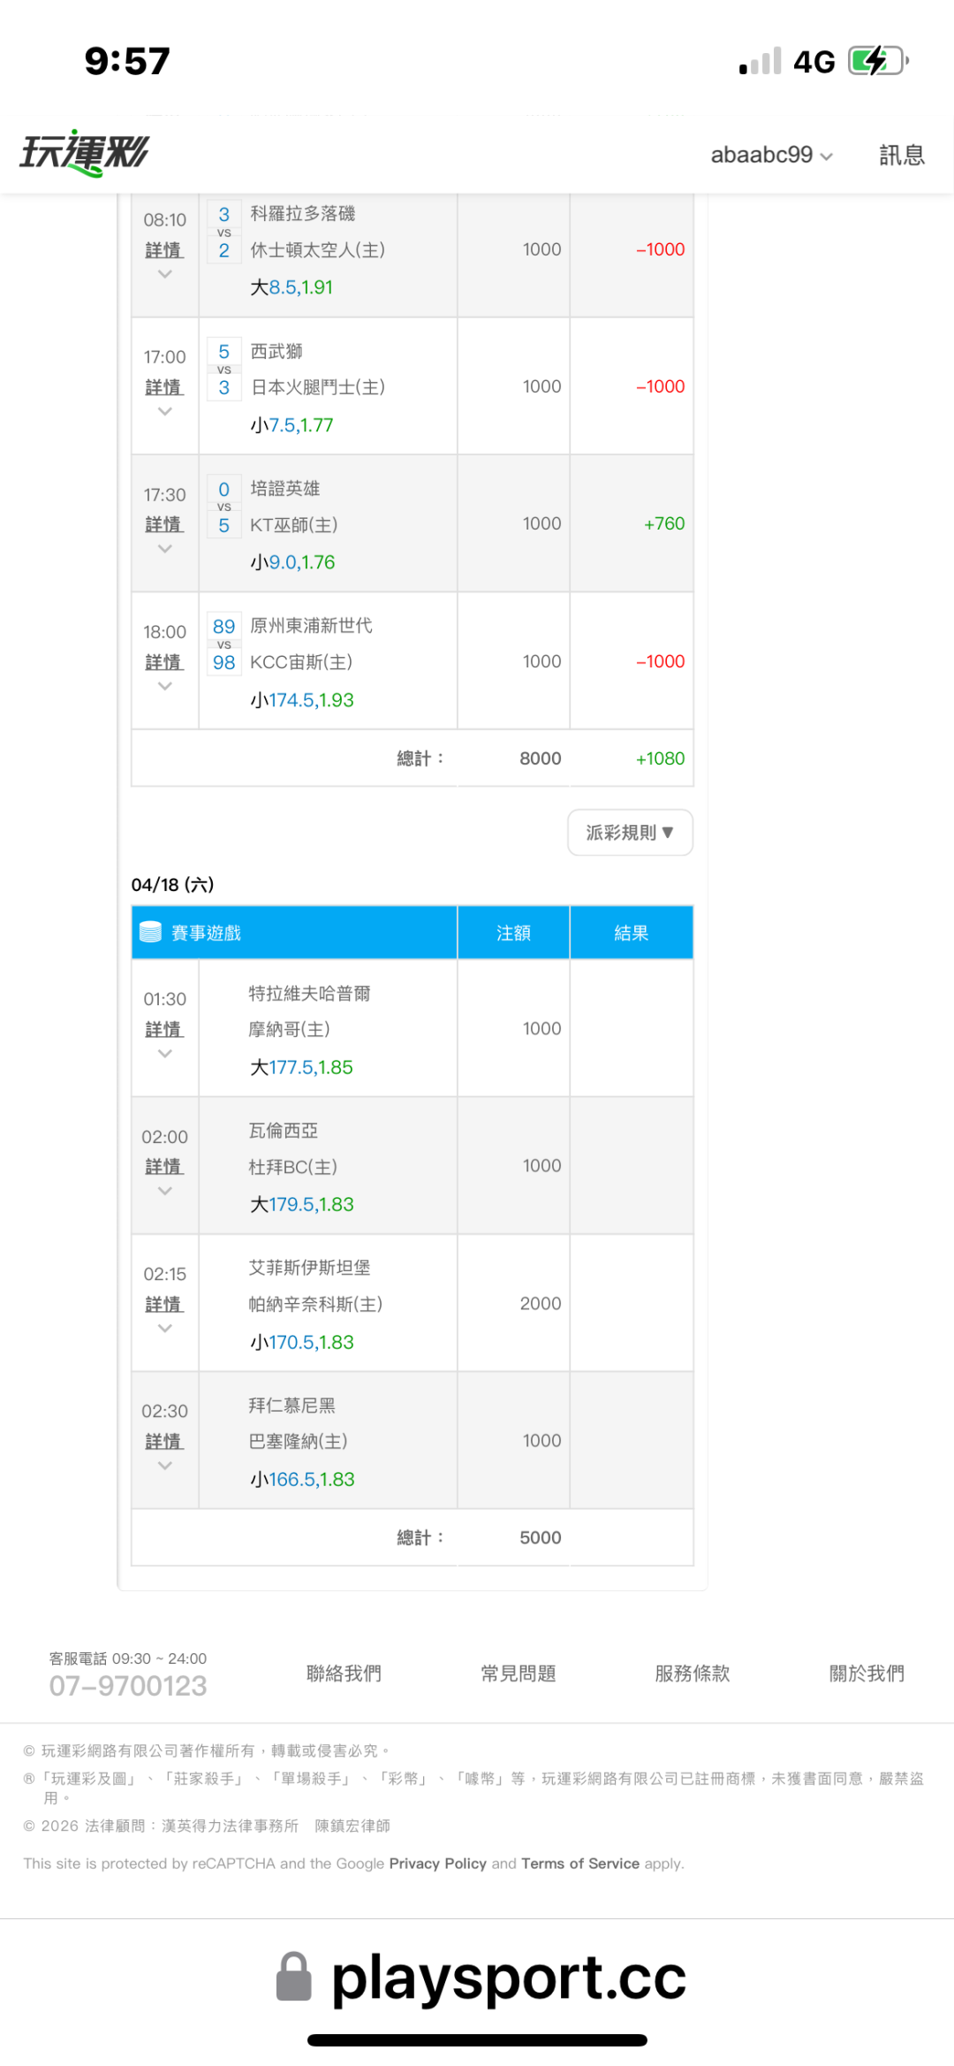Expand chevron under the 18:00 KCC game

164,687
